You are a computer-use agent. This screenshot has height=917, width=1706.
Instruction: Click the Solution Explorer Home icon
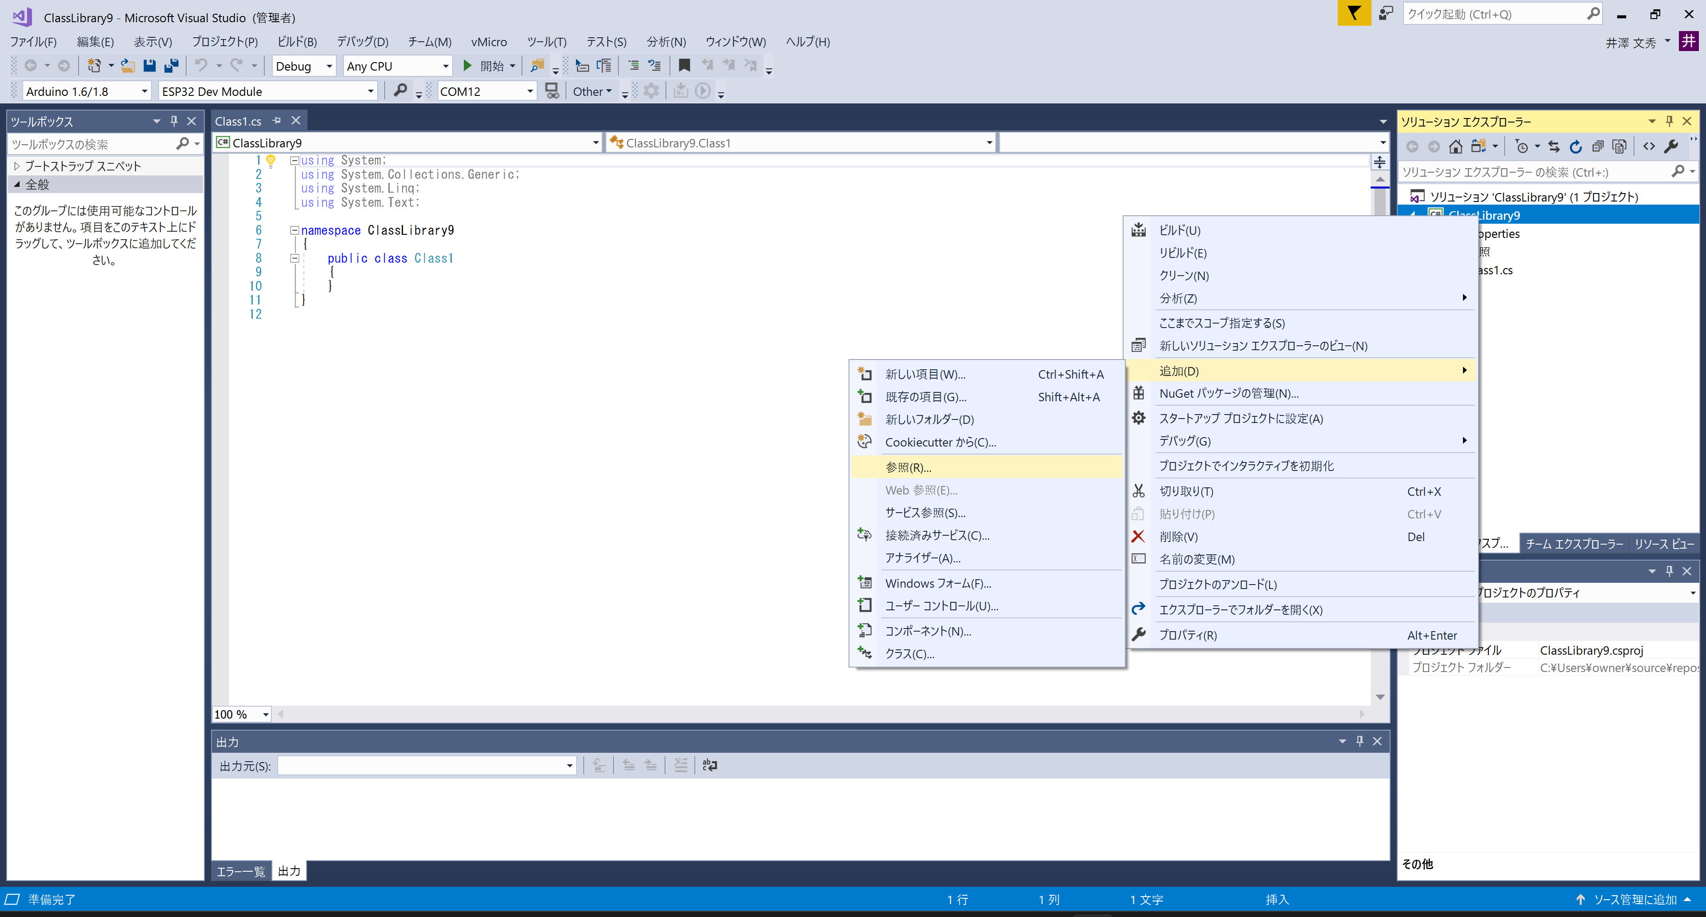1455,147
